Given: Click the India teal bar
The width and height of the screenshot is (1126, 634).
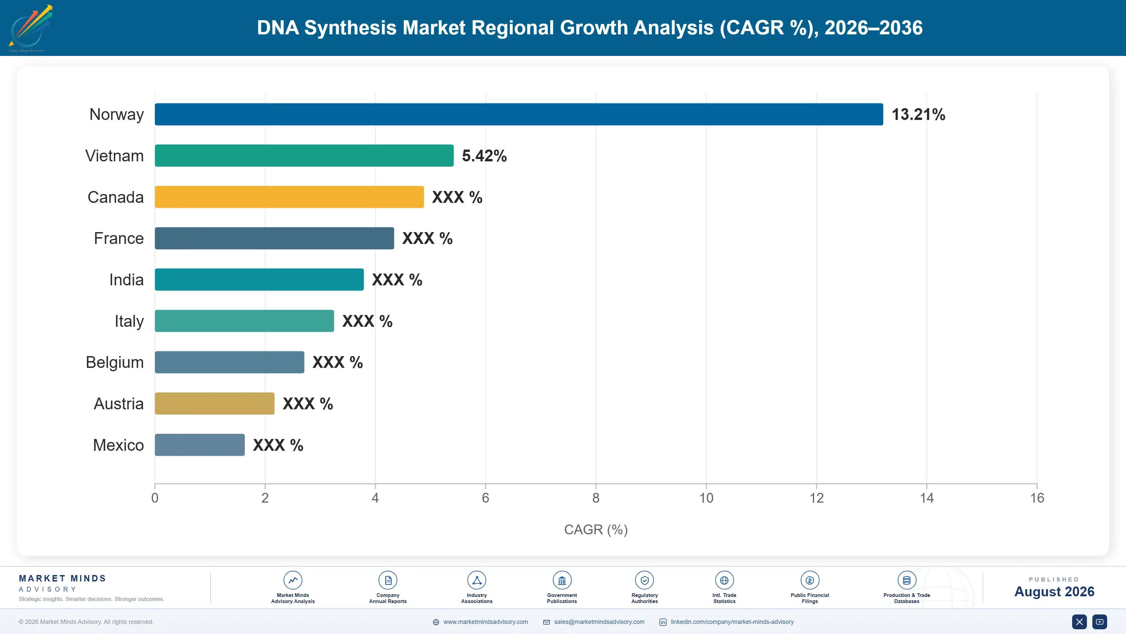Looking at the screenshot, I should coord(259,279).
